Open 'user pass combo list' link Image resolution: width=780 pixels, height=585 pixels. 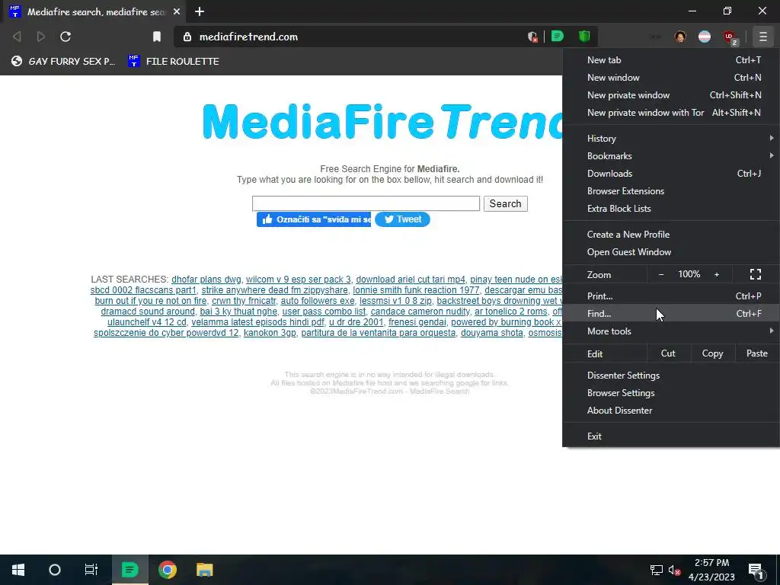point(324,312)
